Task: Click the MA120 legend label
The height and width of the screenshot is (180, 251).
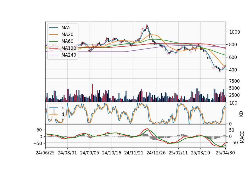Action: pos(69,48)
